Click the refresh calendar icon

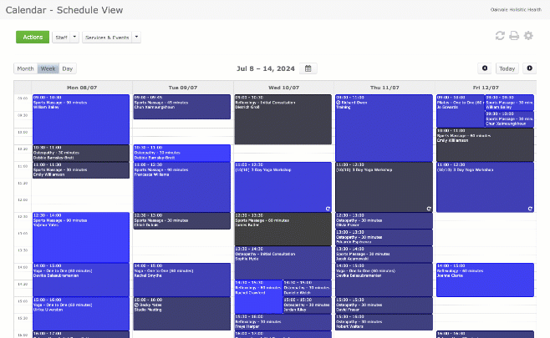(x=500, y=36)
